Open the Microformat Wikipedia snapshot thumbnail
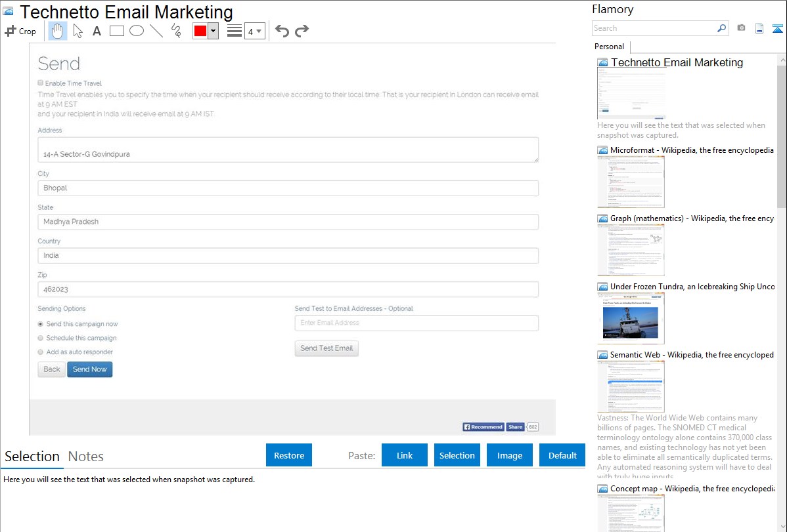Image resolution: width=787 pixels, height=532 pixels. point(631,182)
